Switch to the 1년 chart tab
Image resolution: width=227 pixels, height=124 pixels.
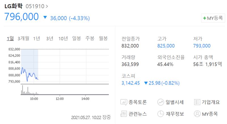[36, 39]
